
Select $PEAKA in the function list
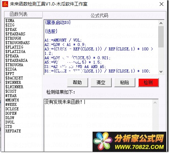coord(12,56)
